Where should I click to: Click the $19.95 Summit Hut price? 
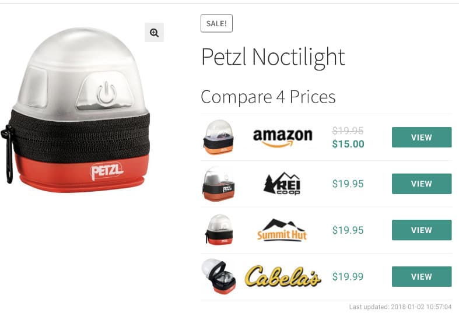pyautogui.click(x=348, y=230)
